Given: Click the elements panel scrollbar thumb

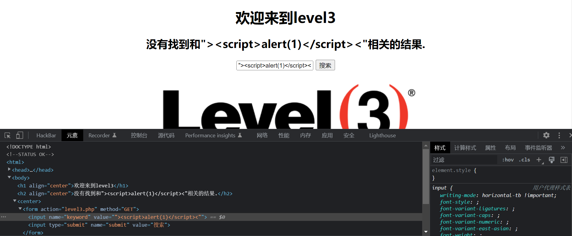Looking at the screenshot, I should tap(426, 177).
